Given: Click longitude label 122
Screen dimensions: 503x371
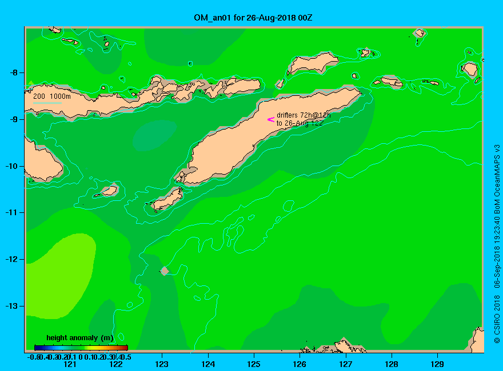Looking at the screenshot, I should pyautogui.click(x=116, y=364).
